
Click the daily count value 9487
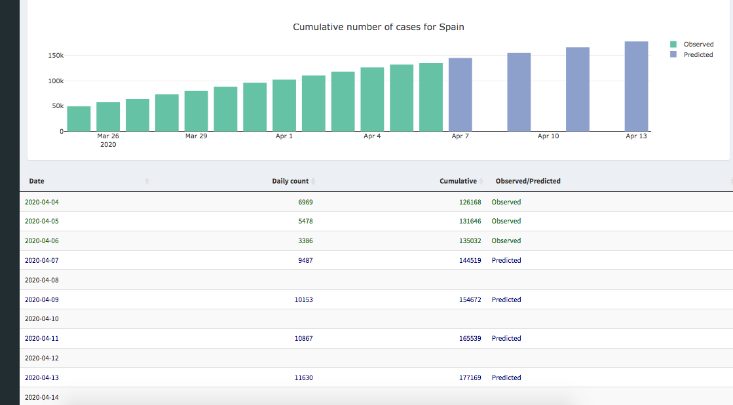tap(305, 260)
